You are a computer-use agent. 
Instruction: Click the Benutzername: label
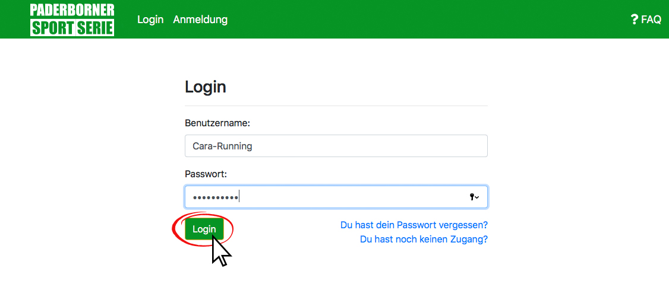(x=217, y=123)
